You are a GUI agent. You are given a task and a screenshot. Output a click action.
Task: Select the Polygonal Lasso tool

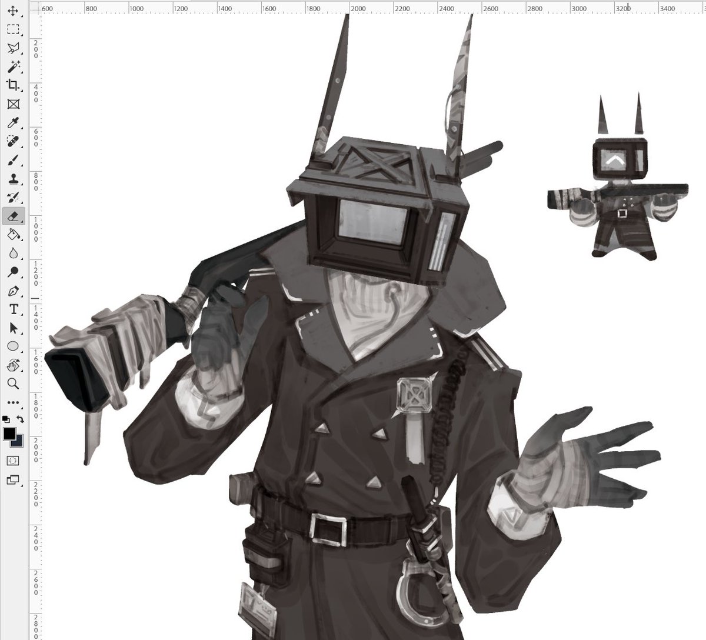pos(13,48)
